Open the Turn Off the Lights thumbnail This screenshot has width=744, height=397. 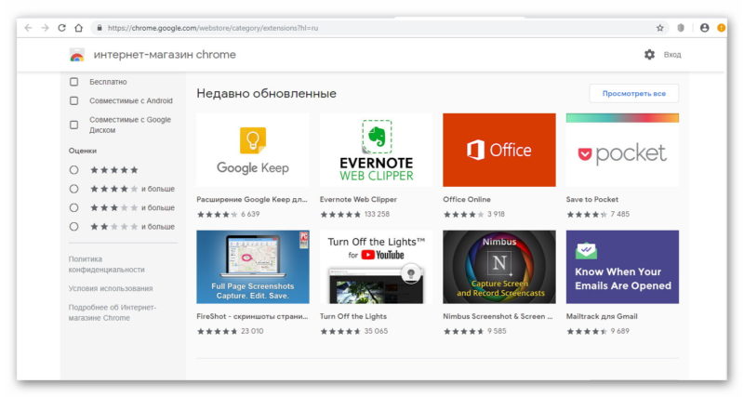point(377,267)
